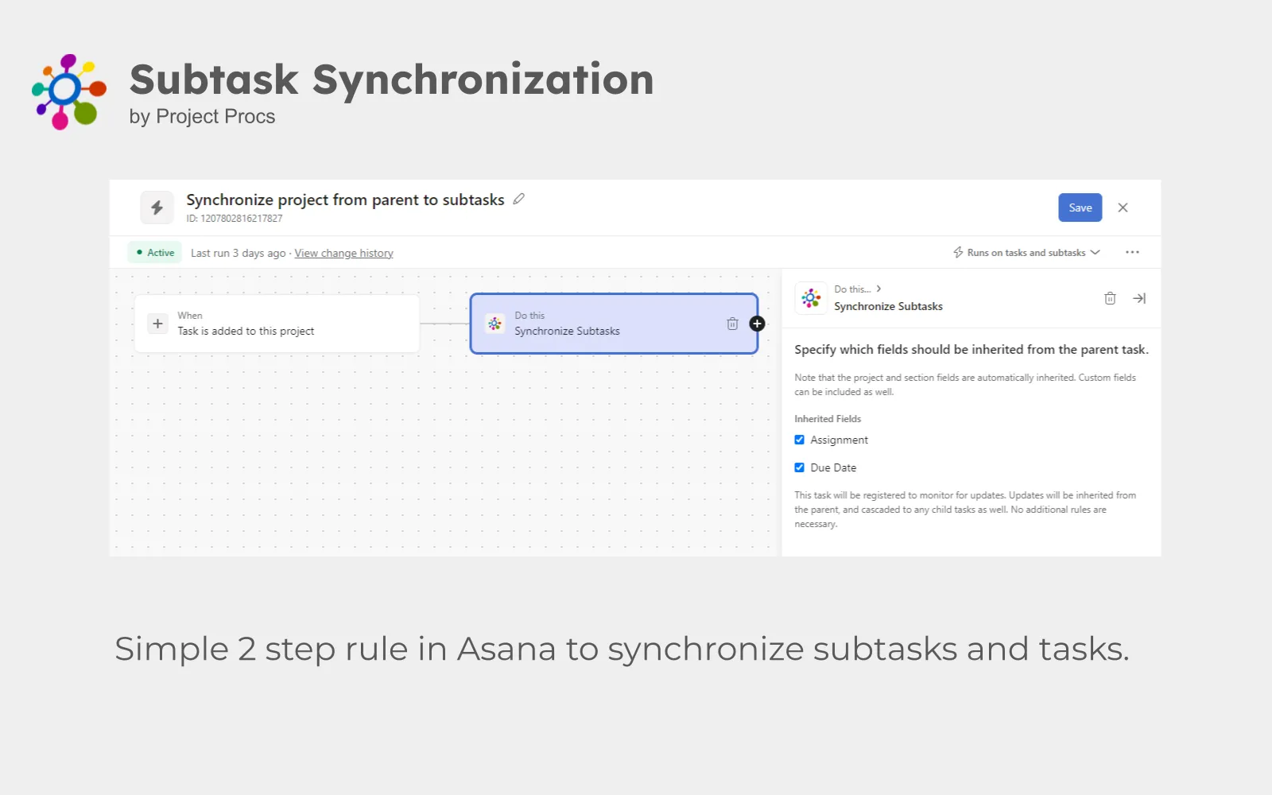Close the rule editor with the X
The image size is (1272, 795).
coord(1123,207)
